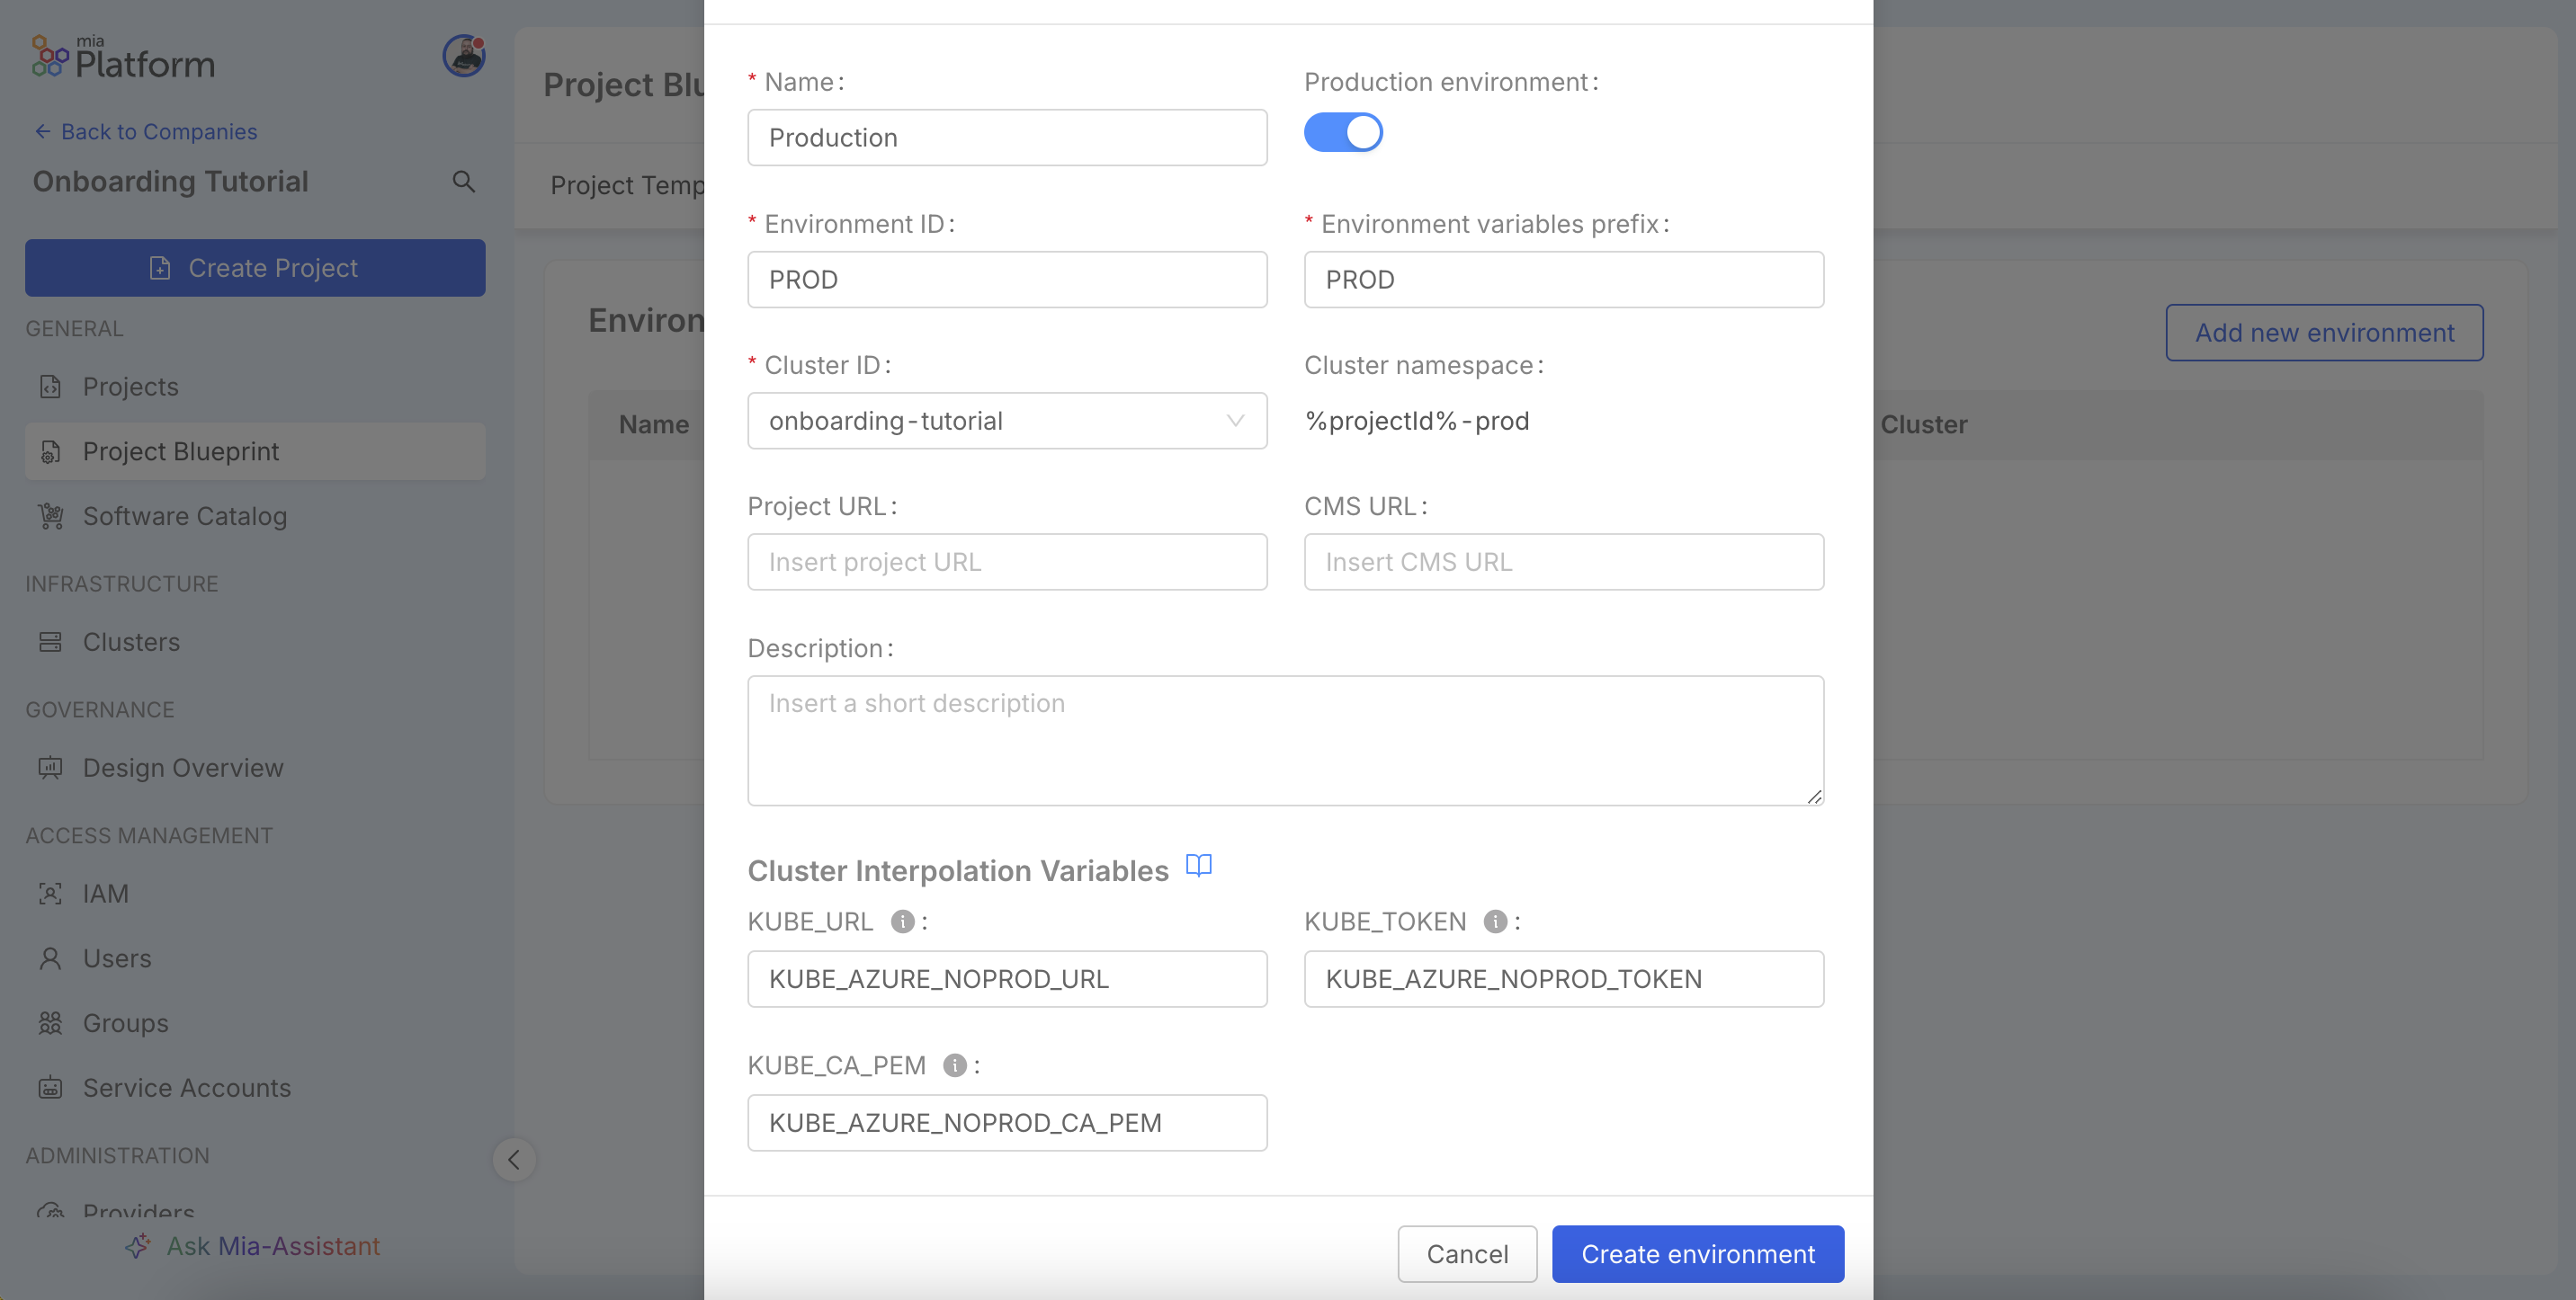Image resolution: width=2576 pixels, height=1300 pixels.
Task: Click the Name input field
Action: (x=1007, y=138)
